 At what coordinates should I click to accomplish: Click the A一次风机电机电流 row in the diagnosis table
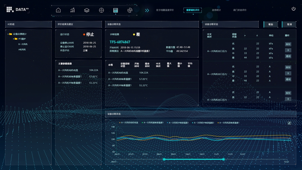point(152,73)
